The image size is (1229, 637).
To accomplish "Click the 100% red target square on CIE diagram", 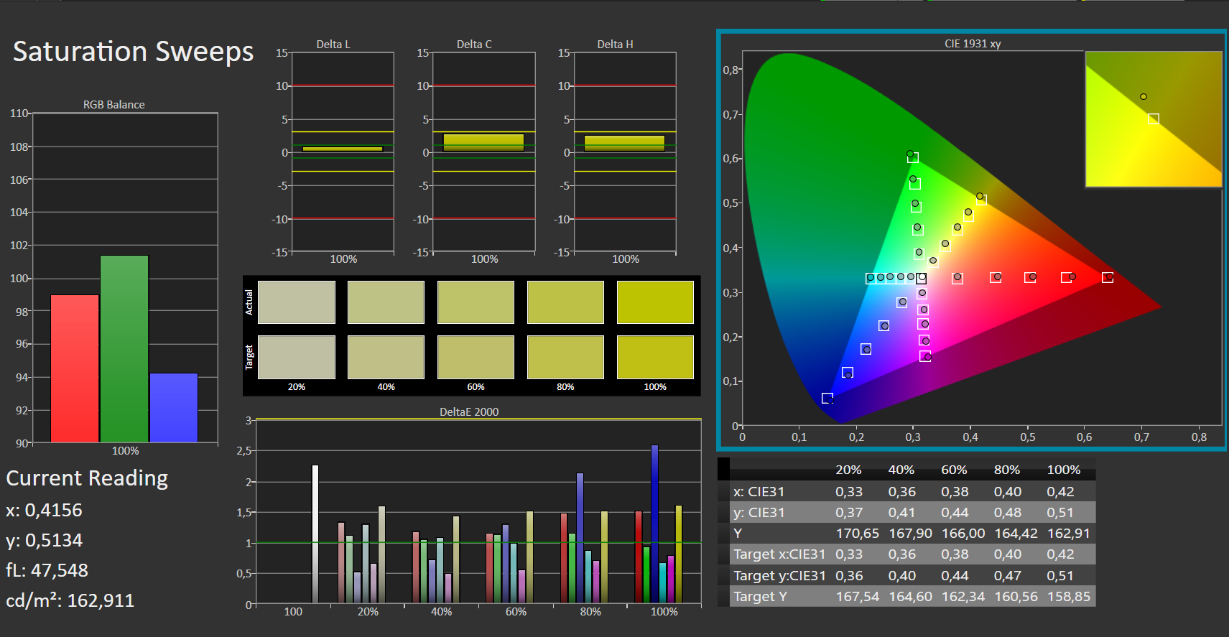I will tap(1108, 277).
